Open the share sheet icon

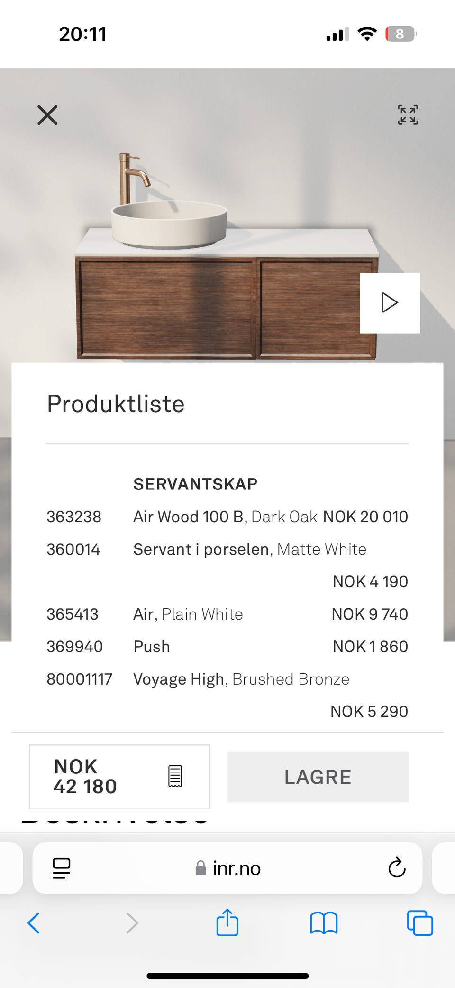[x=227, y=922]
